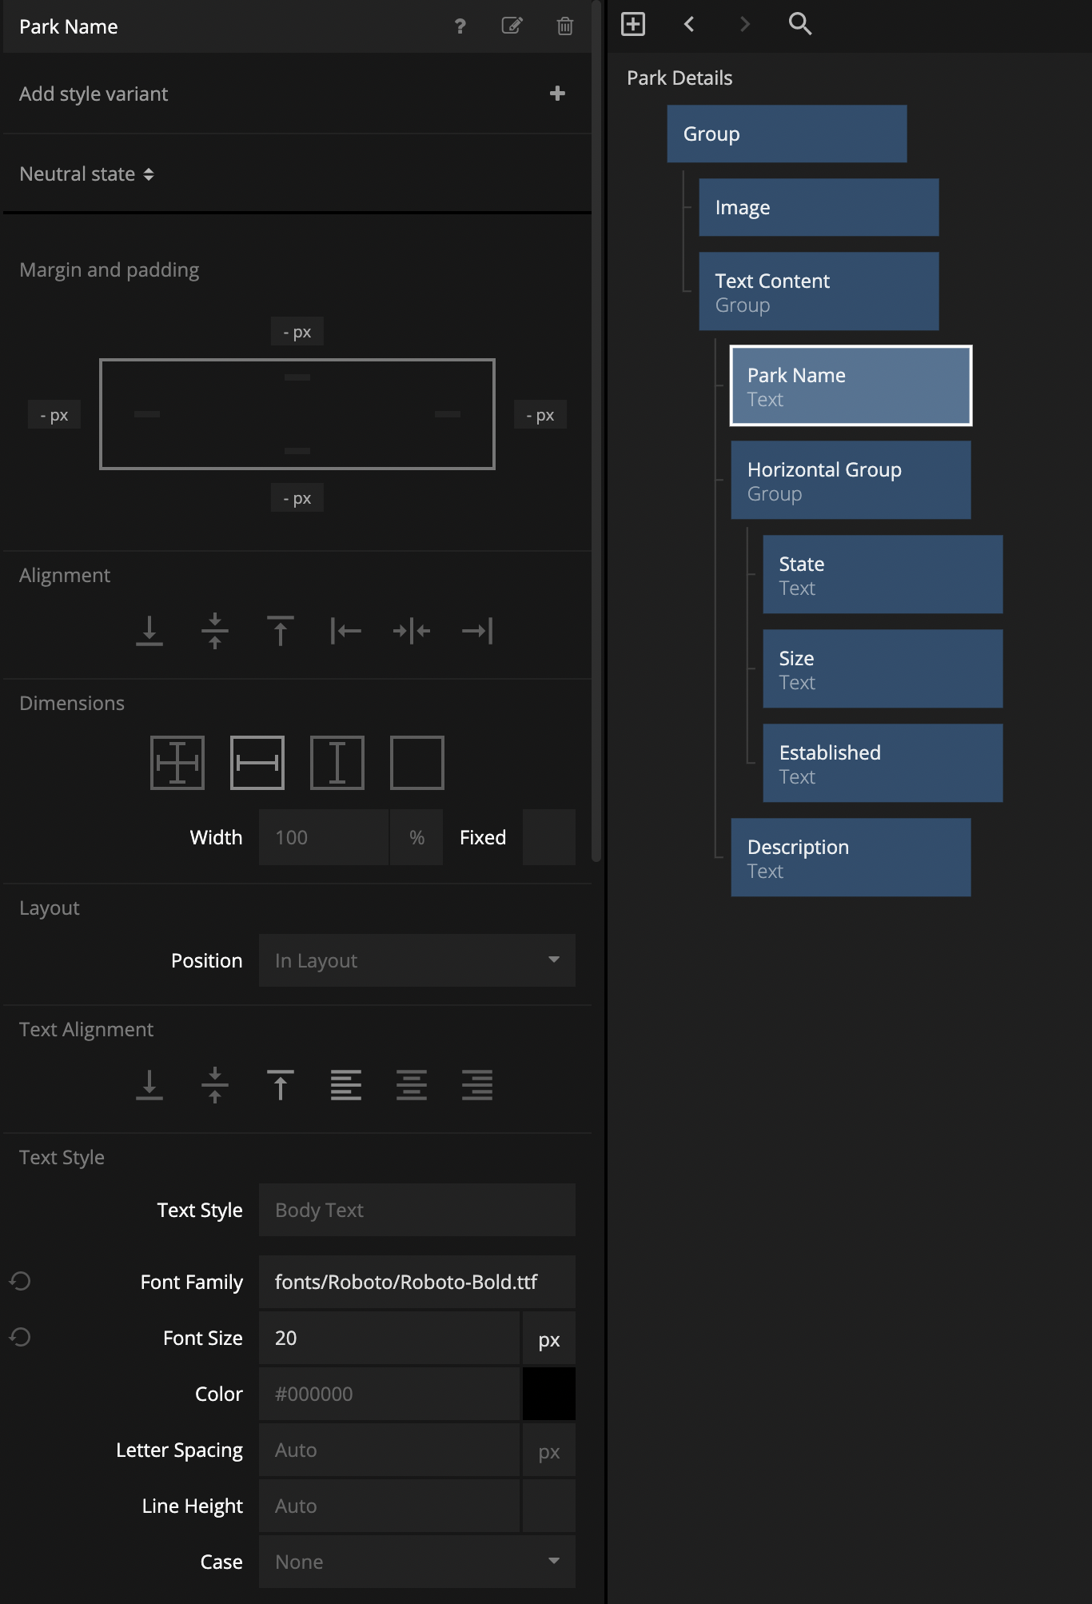Screen dimensions: 1092x1604
Task: Align element to bottom in Alignment section
Action: point(149,631)
